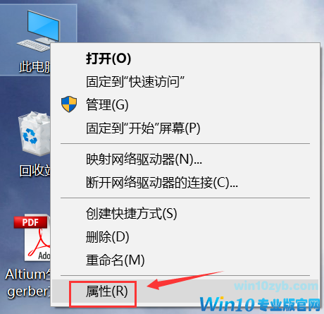
Task: Select the Recycle Bin desktop icon
Action: tap(35, 133)
